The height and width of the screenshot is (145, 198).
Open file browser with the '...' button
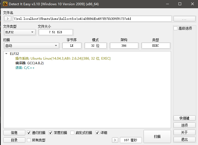184,19
